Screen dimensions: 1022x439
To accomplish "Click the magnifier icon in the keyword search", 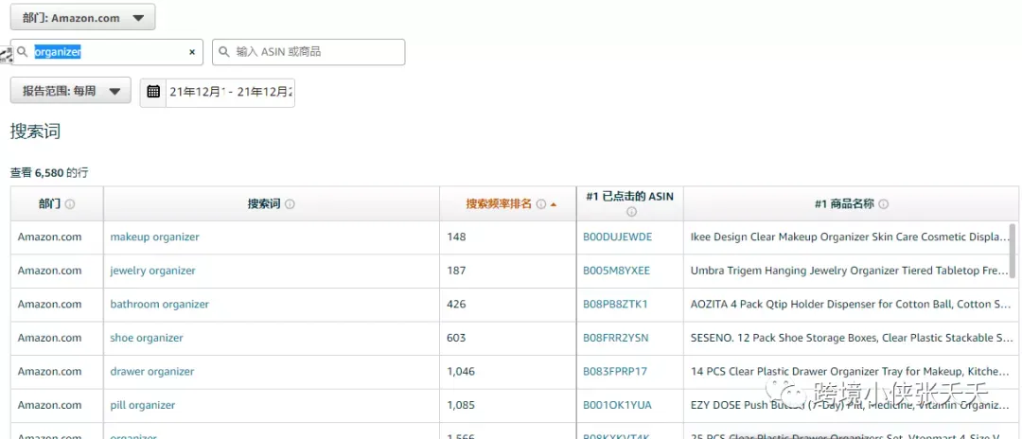I will (x=23, y=51).
